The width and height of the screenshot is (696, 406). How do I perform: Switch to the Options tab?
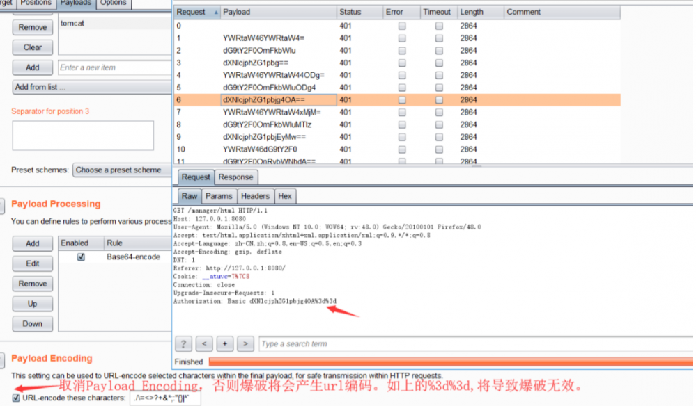pos(113,3)
